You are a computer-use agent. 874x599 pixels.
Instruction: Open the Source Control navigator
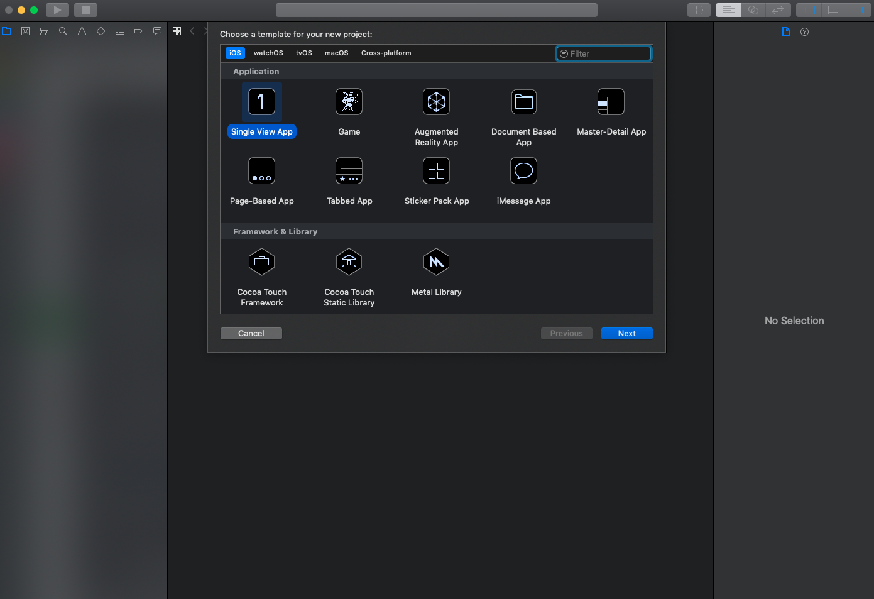pyautogui.click(x=26, y=31)
